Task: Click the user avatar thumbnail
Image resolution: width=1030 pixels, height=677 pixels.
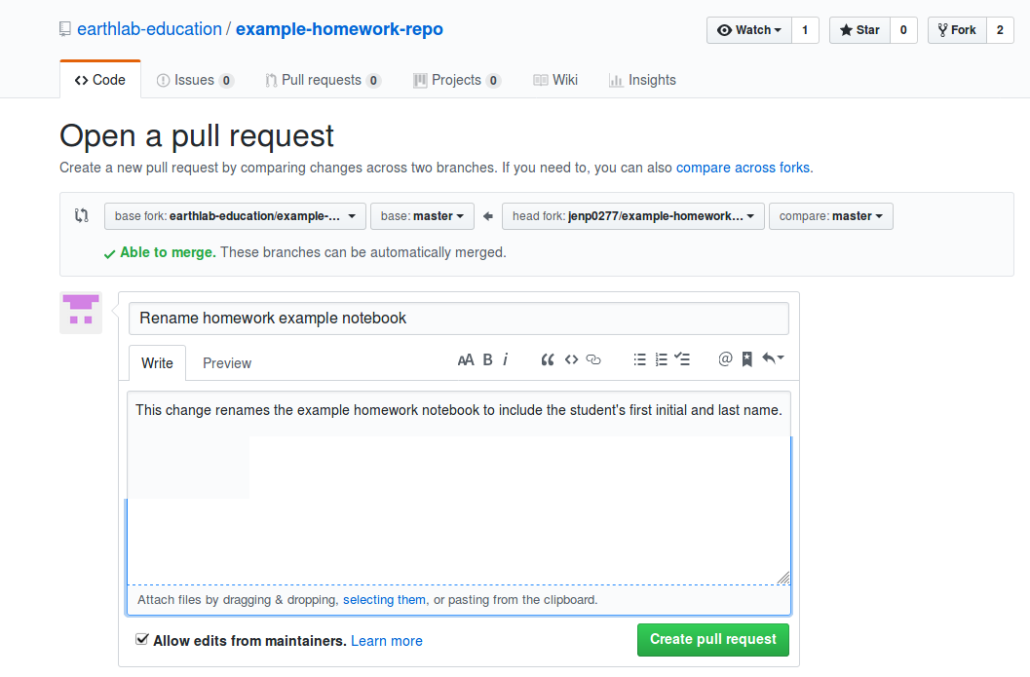Action: click(x=81, y=313)
